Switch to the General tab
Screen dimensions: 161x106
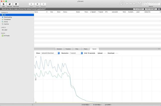[x=59, y=49]
